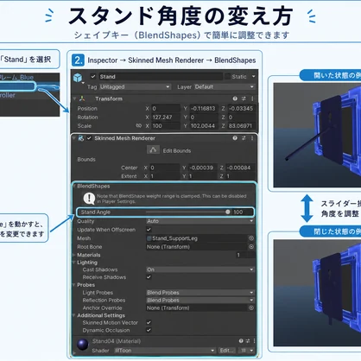Collapse the Transform component foldout

click(x=74, y=98)
